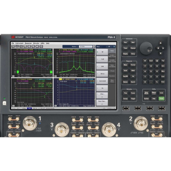171x171 pixels.
Task: Click the camera screen capture icon
Action: point(37,46)
